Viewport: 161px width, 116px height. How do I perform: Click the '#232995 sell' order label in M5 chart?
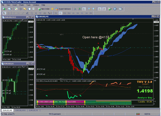click(41, 74)
